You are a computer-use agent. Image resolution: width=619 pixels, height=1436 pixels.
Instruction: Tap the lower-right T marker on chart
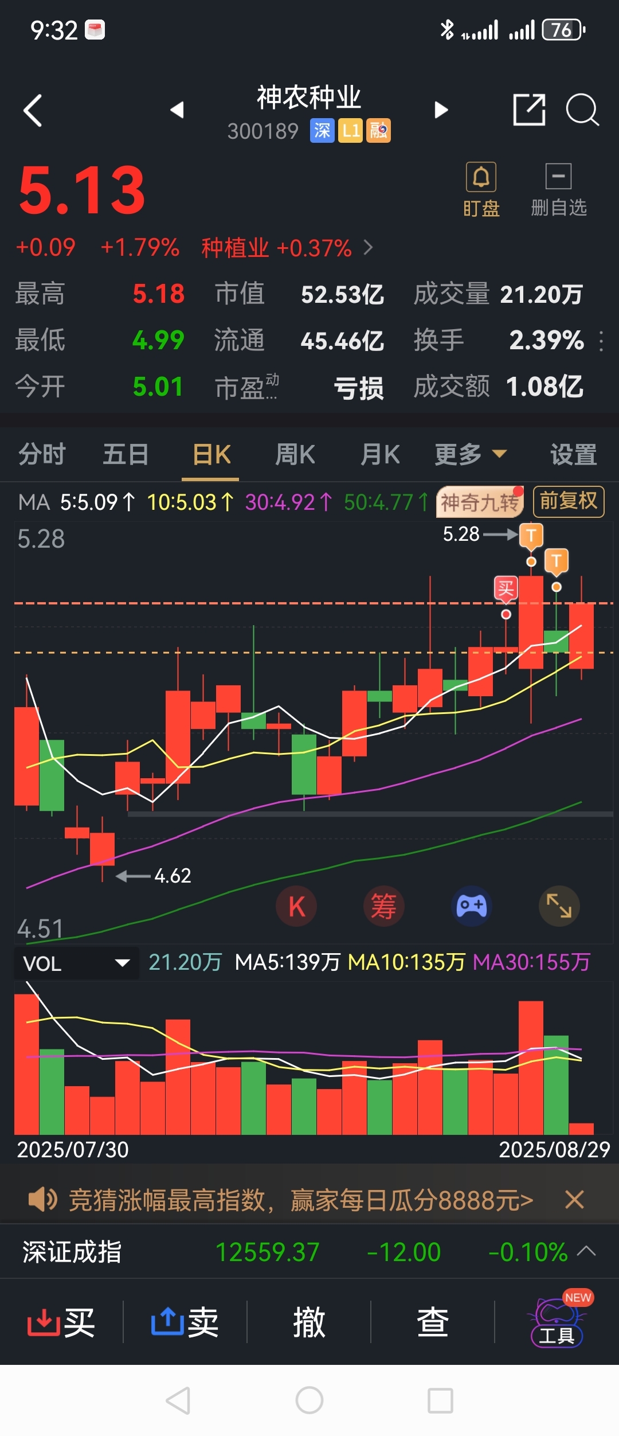point(556,561)
